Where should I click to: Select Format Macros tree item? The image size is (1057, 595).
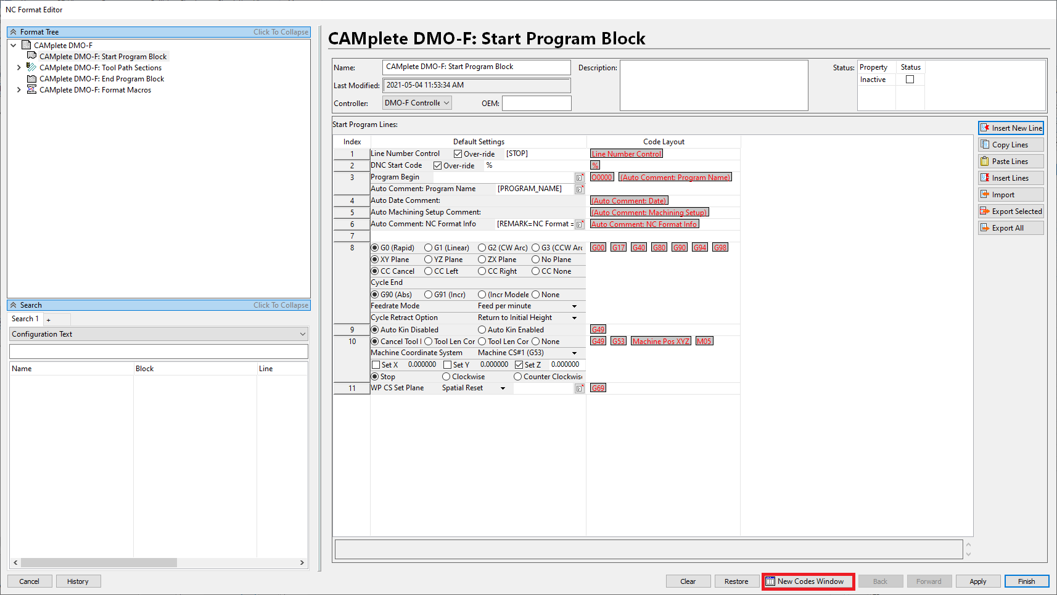tap(95, 90)
